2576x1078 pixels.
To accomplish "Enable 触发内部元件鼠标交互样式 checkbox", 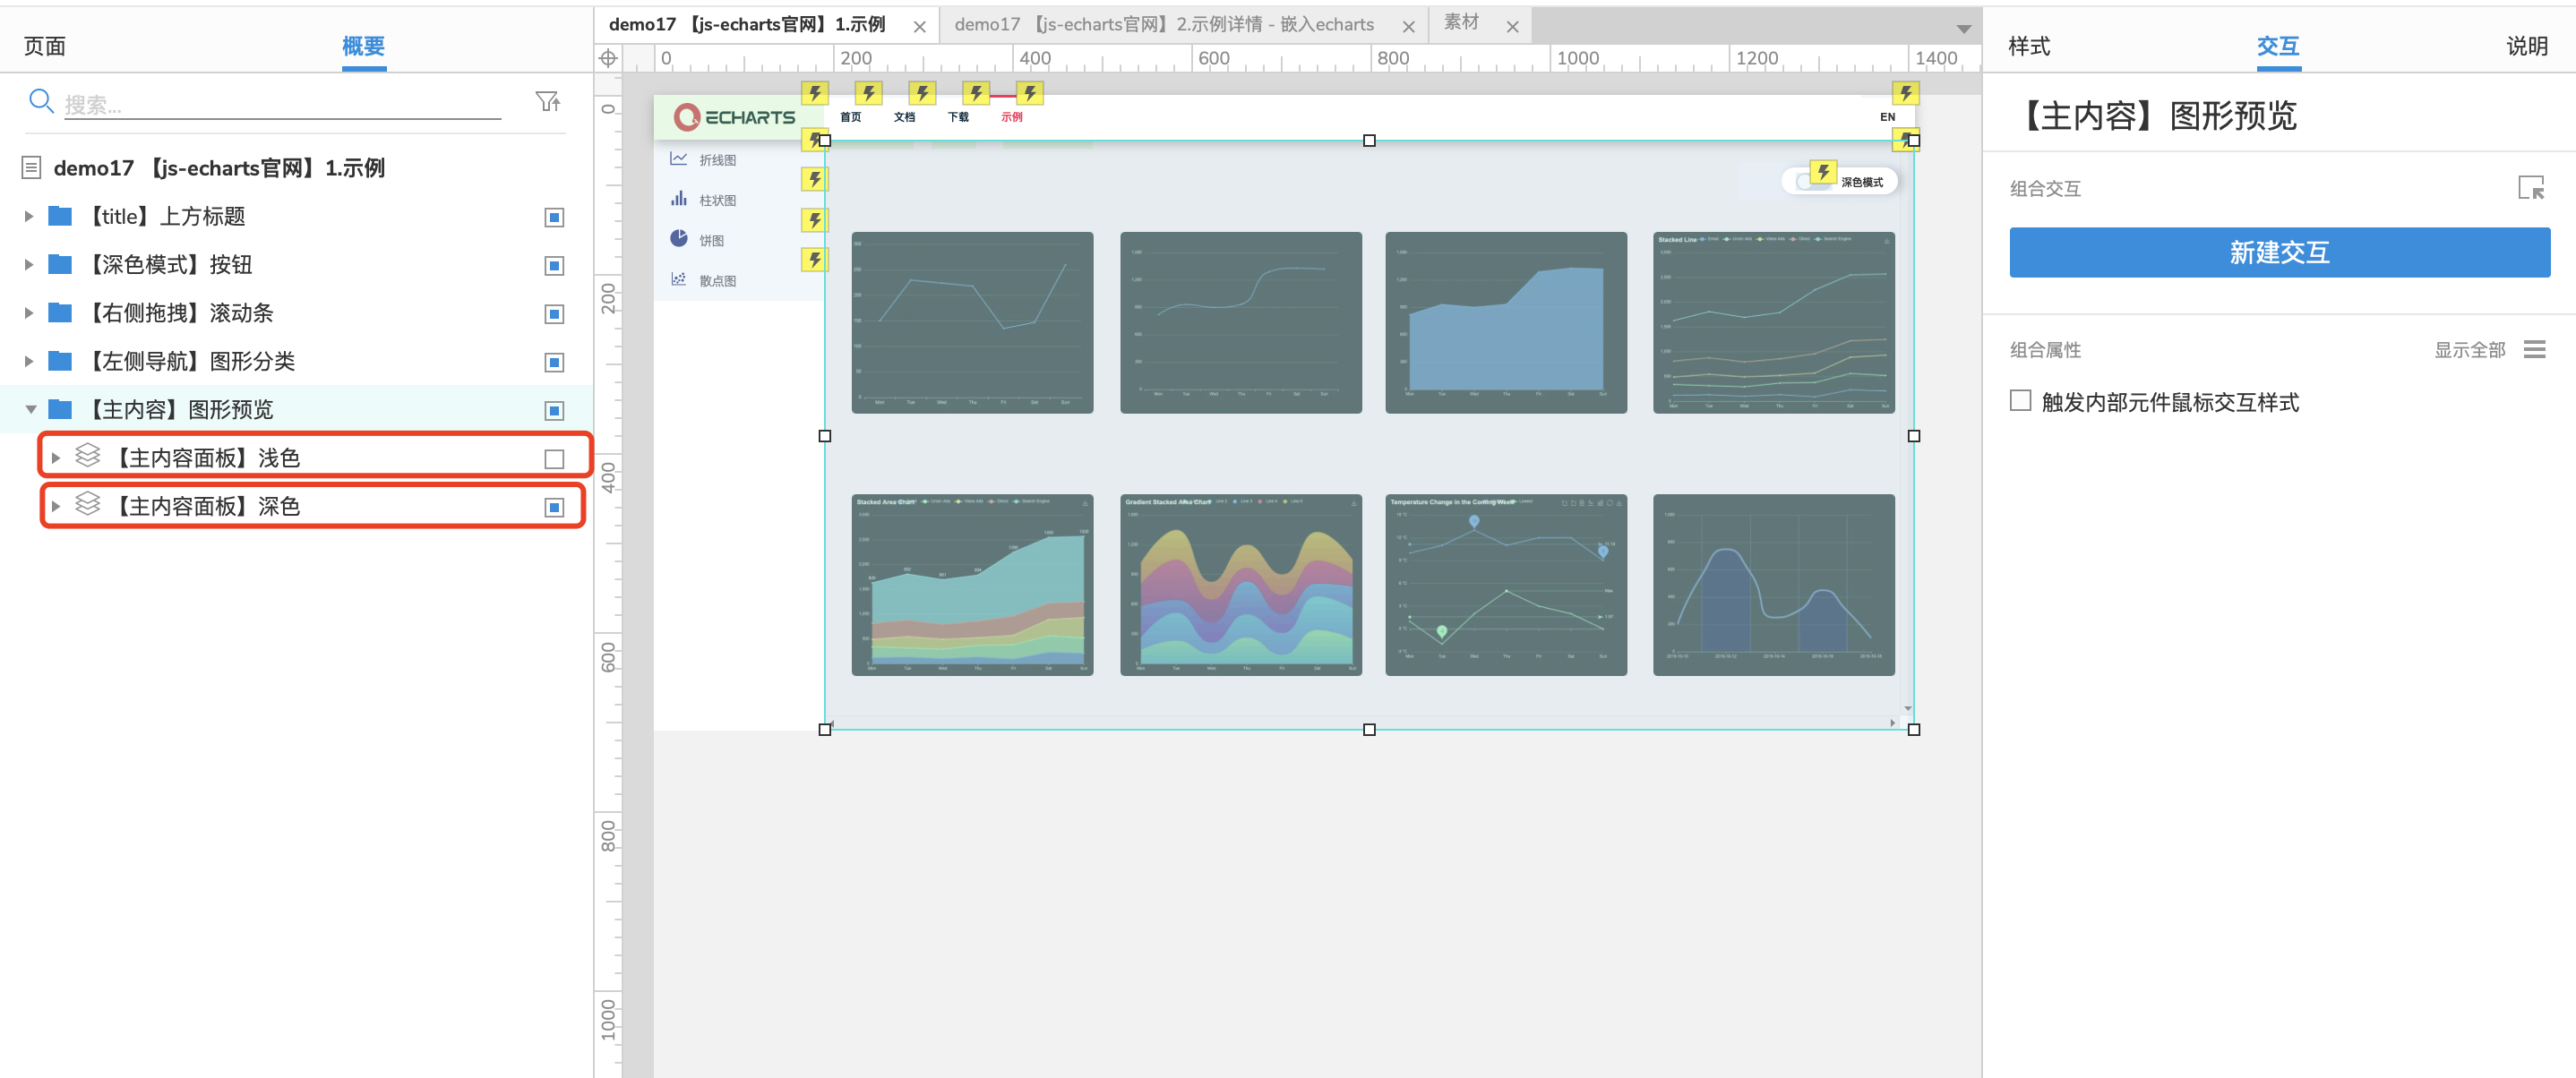I will 2020,401.
